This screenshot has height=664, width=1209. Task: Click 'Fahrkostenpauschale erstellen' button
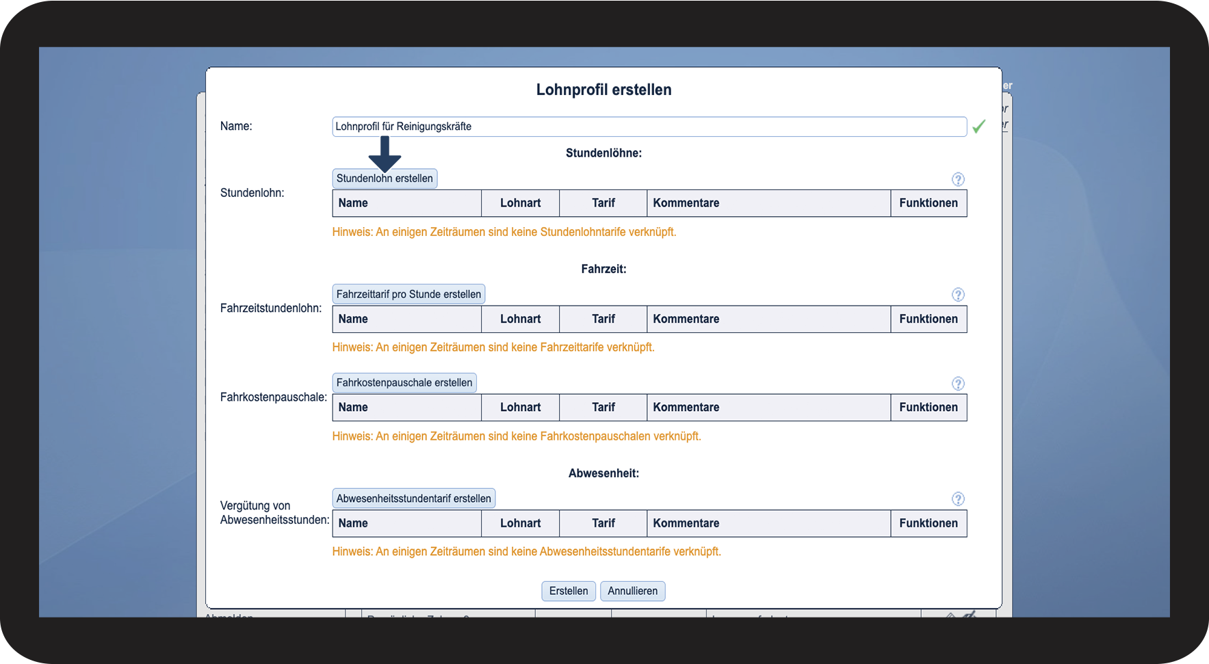[x=404, y=383]
